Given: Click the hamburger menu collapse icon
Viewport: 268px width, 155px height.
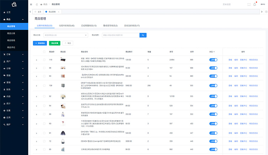Looking at the screenshot, I should pyautogui.click(x=31, y=4).
